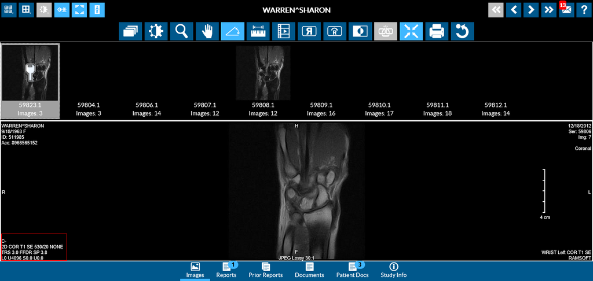The width and height of the screenshot is (593, 281).
Task: Reset image with undo arrow icon
Action: point(462,31)
